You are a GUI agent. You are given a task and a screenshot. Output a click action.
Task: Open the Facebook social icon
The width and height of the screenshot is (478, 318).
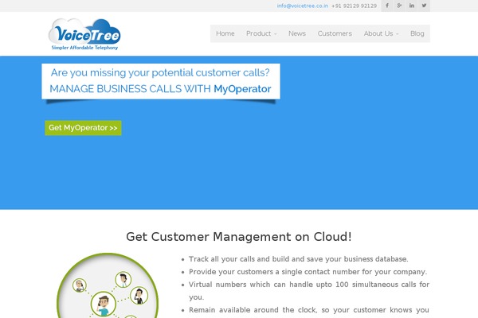pyautogui.click(x=387, y=6)
